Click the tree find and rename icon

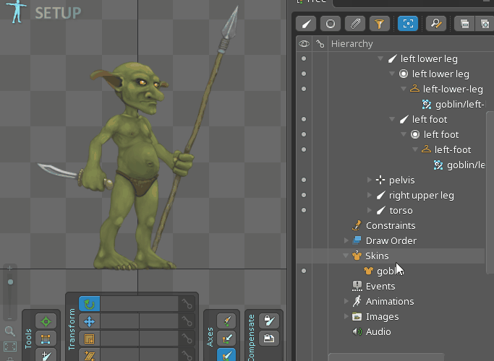pos(435,24)
